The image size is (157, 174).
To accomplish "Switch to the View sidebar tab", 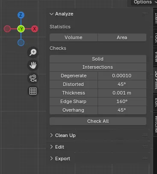I will (156, 57).
